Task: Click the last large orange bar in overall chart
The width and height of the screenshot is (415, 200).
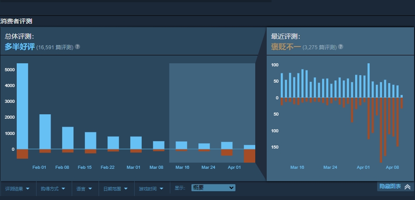Action: click(x=250, y=156)
